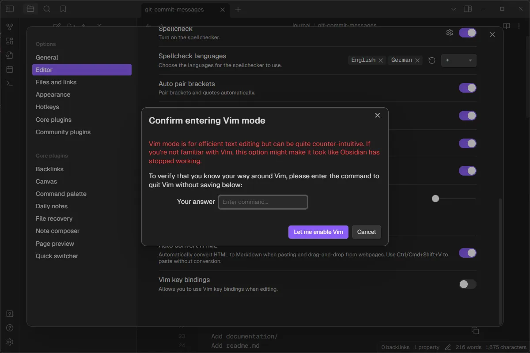Click the Enter command input field
Viewport: 530px width, 353px height.
click(x=263, y=202)
